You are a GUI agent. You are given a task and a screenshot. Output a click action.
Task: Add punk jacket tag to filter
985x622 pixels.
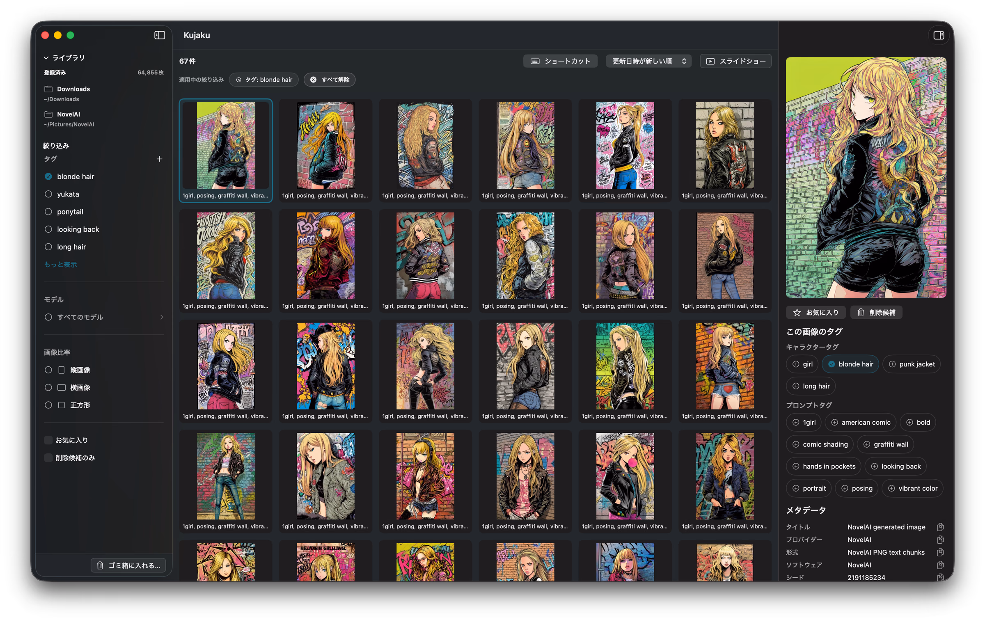point(911,364)
